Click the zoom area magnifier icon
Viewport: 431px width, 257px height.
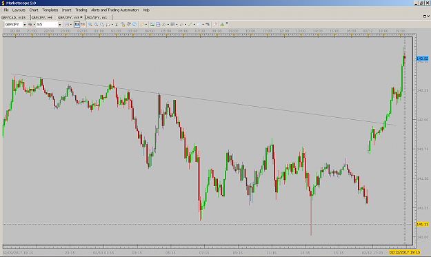click(x=102, y=24)
